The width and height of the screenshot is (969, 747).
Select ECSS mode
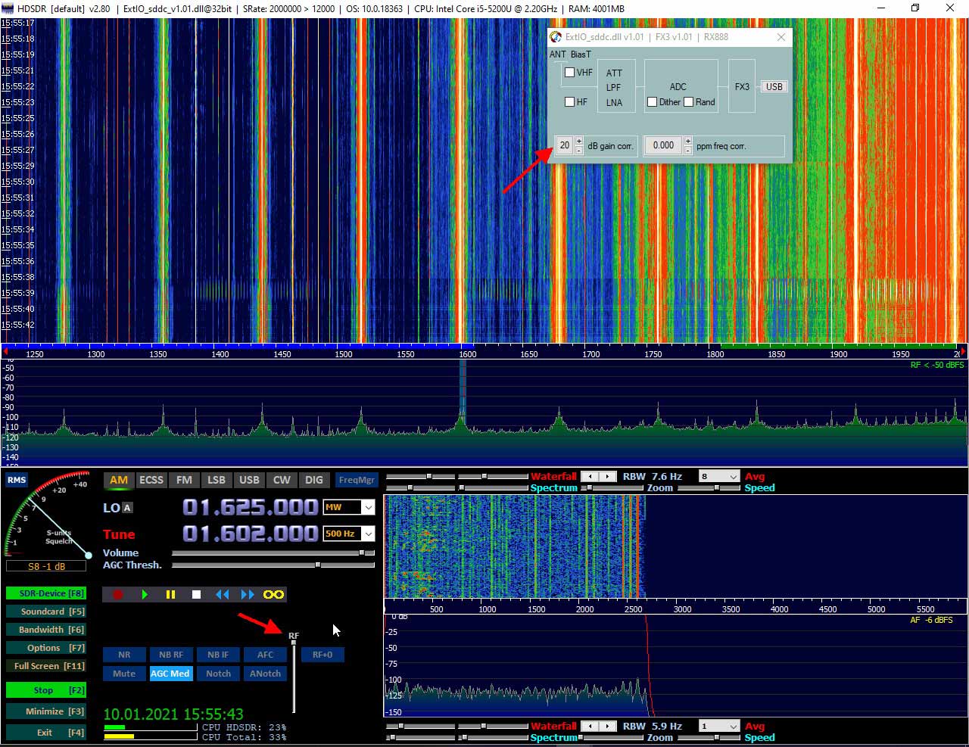151,480
